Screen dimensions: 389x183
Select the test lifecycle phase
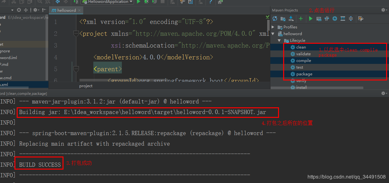[297, 67]
